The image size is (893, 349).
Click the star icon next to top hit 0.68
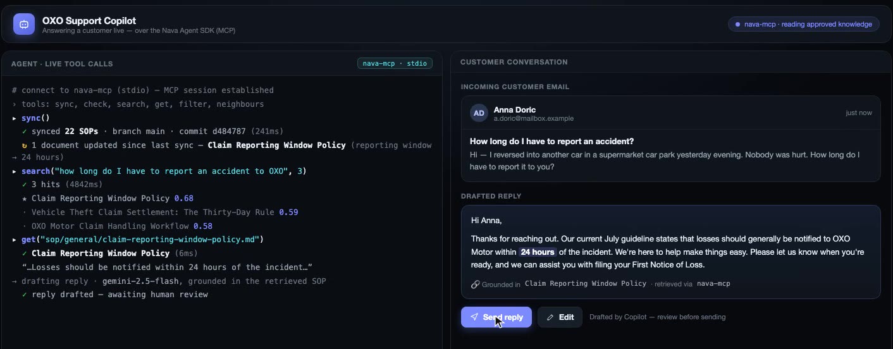click(x=24, y=199)
